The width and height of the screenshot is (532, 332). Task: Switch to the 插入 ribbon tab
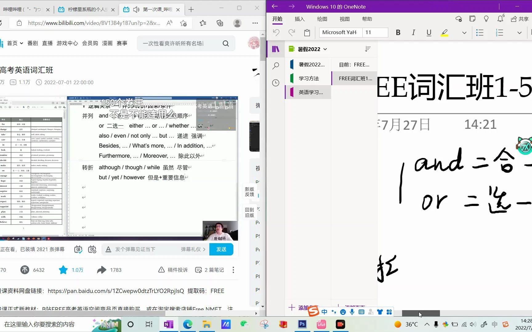[x=299, y=19]
